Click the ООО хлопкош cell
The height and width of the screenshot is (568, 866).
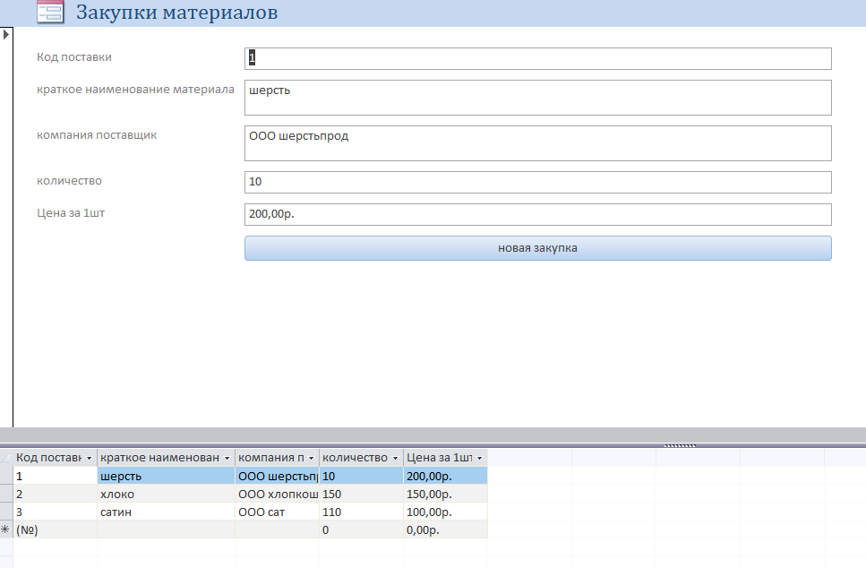pyautogui.click(x=278, y=494)
